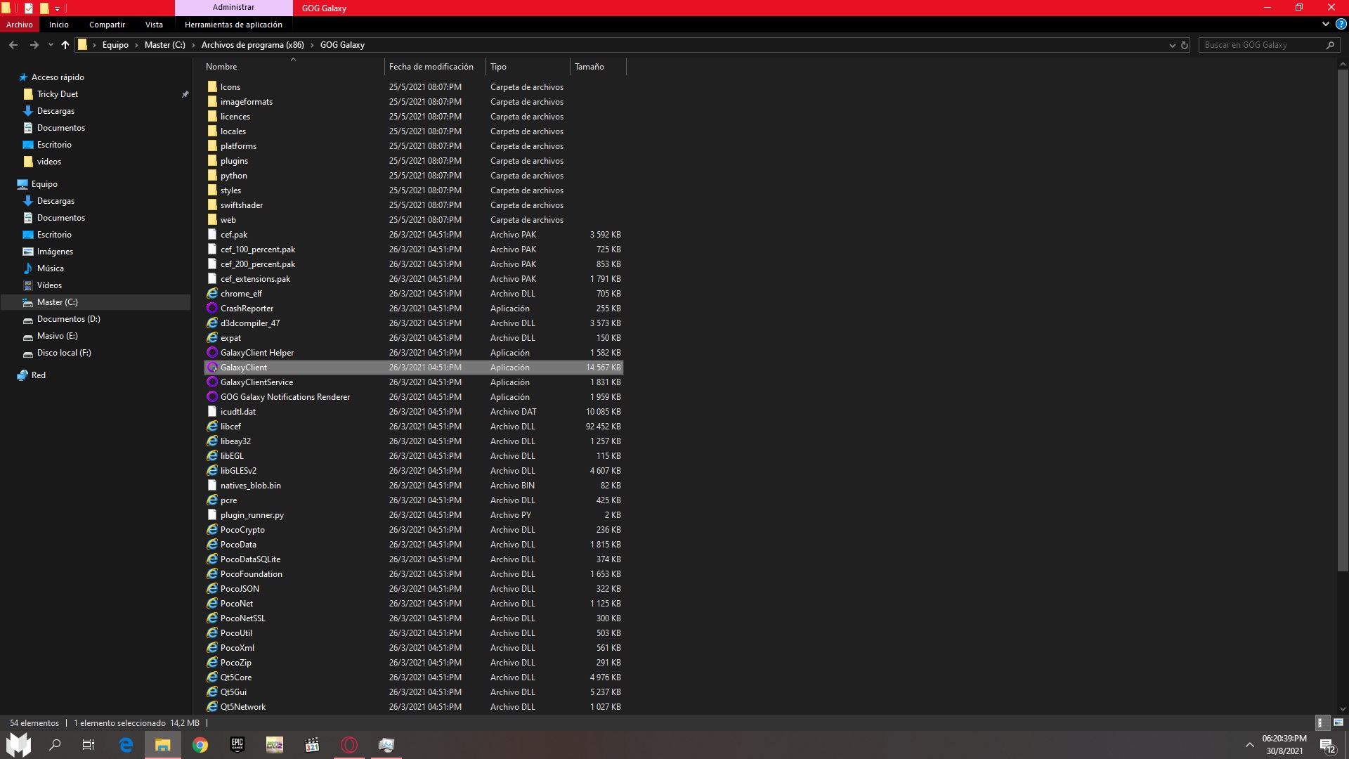Switch to large icons view in status bar
Image resolution: width=1349 pixels, height=759 pixels.
point(1338,722)
